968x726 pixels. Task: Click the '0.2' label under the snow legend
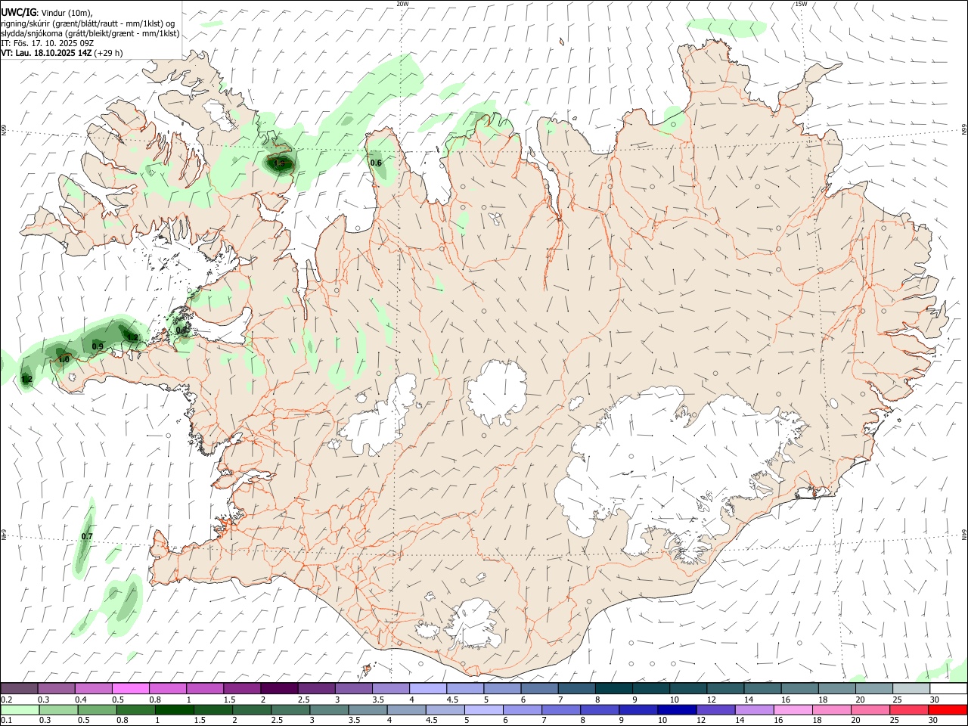5,700
